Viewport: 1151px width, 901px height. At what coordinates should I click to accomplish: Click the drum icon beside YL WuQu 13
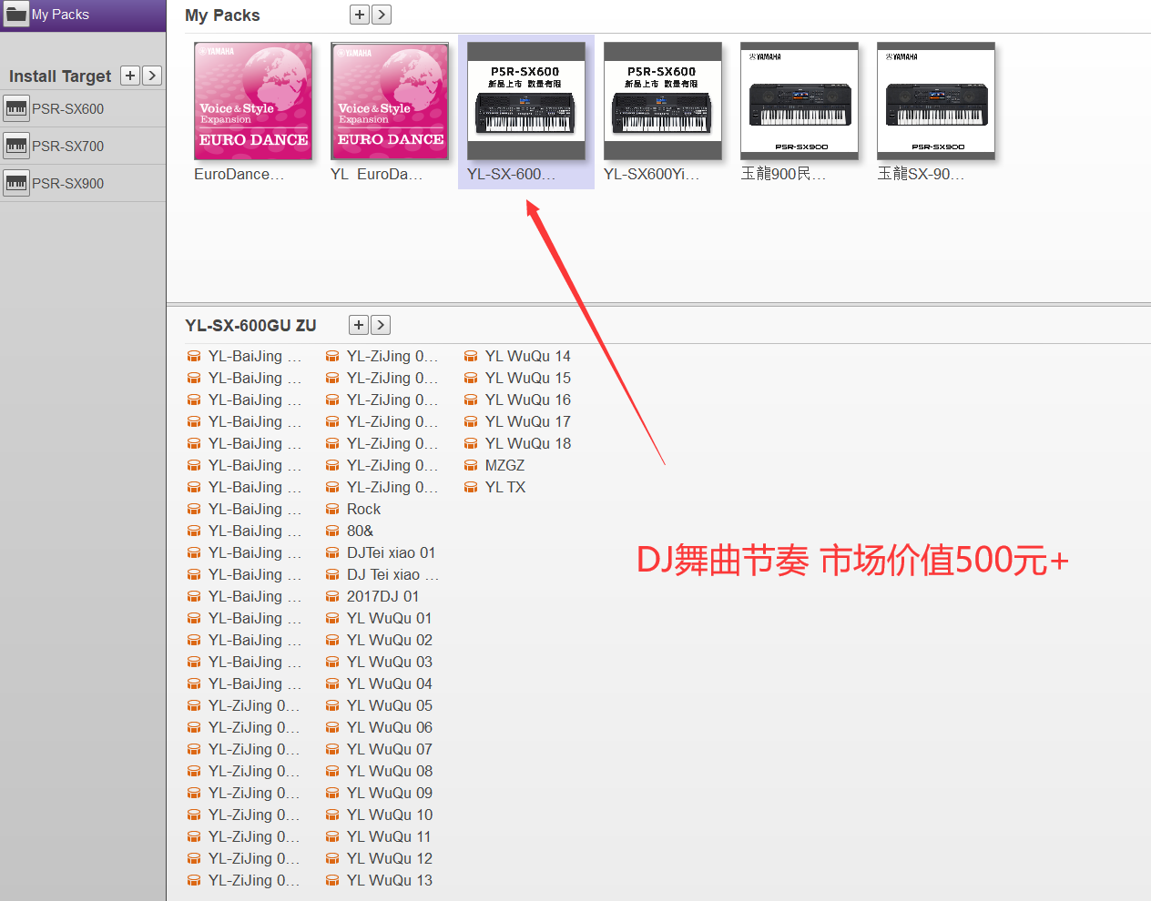click(332, 881)
